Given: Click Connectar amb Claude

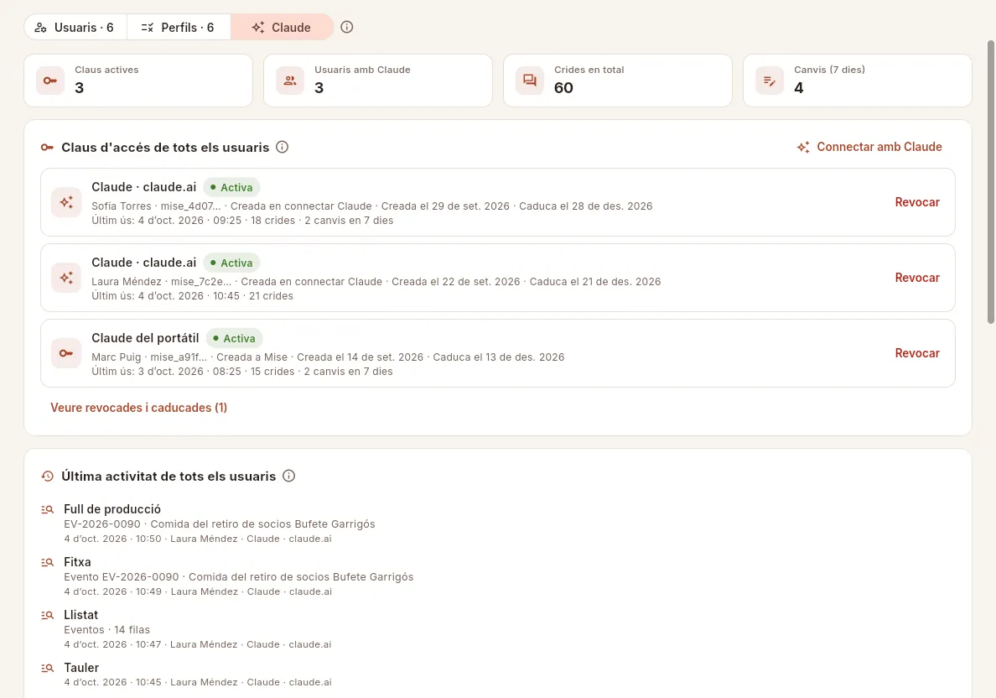Looking at the screenshot, I should click(x=869, y=147).
